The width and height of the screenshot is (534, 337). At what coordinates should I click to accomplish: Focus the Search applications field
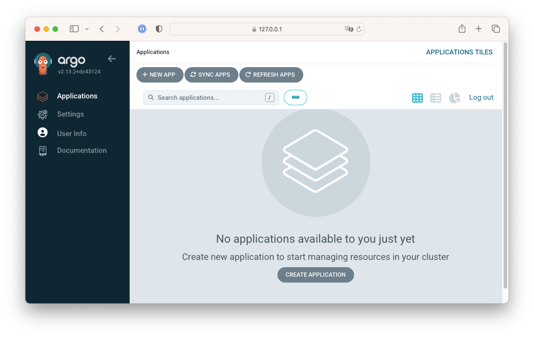click(211, 98)
